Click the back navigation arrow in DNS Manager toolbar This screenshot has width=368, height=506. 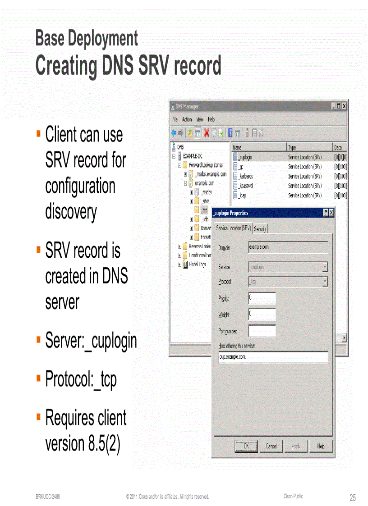click(174, 132)
